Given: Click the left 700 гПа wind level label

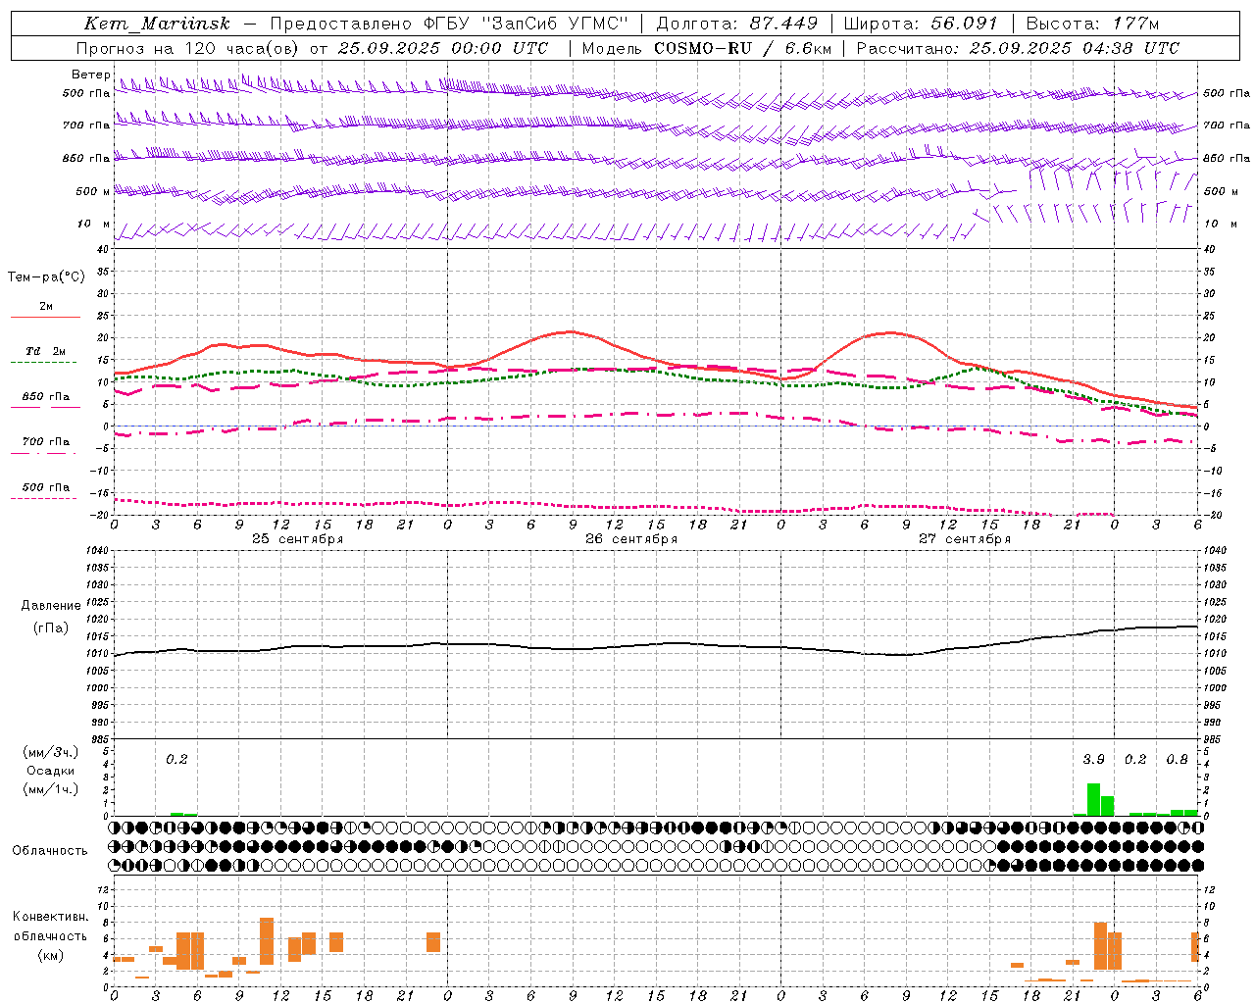Looking at the screenshot, I should tap(86, 125).
